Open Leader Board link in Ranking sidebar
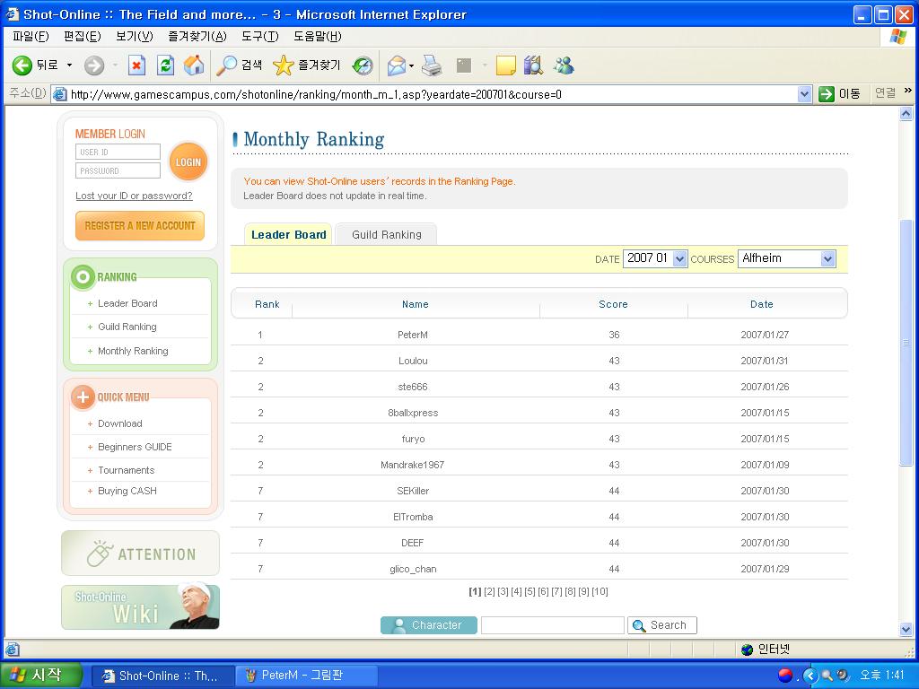Viewport: 919px width, 689px height. 127,303
